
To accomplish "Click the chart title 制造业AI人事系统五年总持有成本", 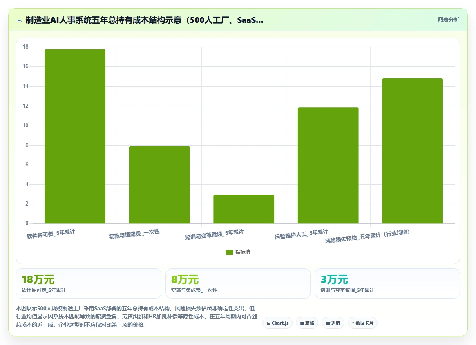I will [145, 20].
